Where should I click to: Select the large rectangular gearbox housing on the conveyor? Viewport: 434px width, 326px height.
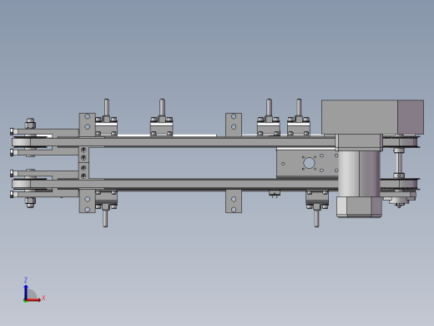(372, 117)
